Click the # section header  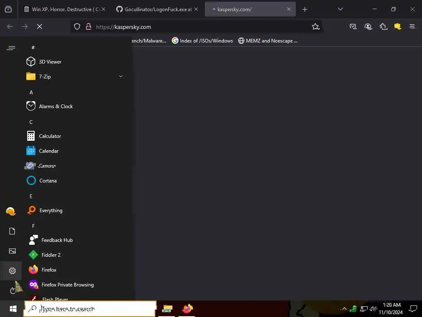pos(33,47)
